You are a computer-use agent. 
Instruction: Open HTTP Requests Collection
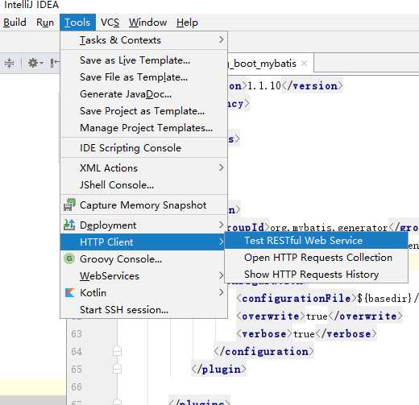point(316,258)
